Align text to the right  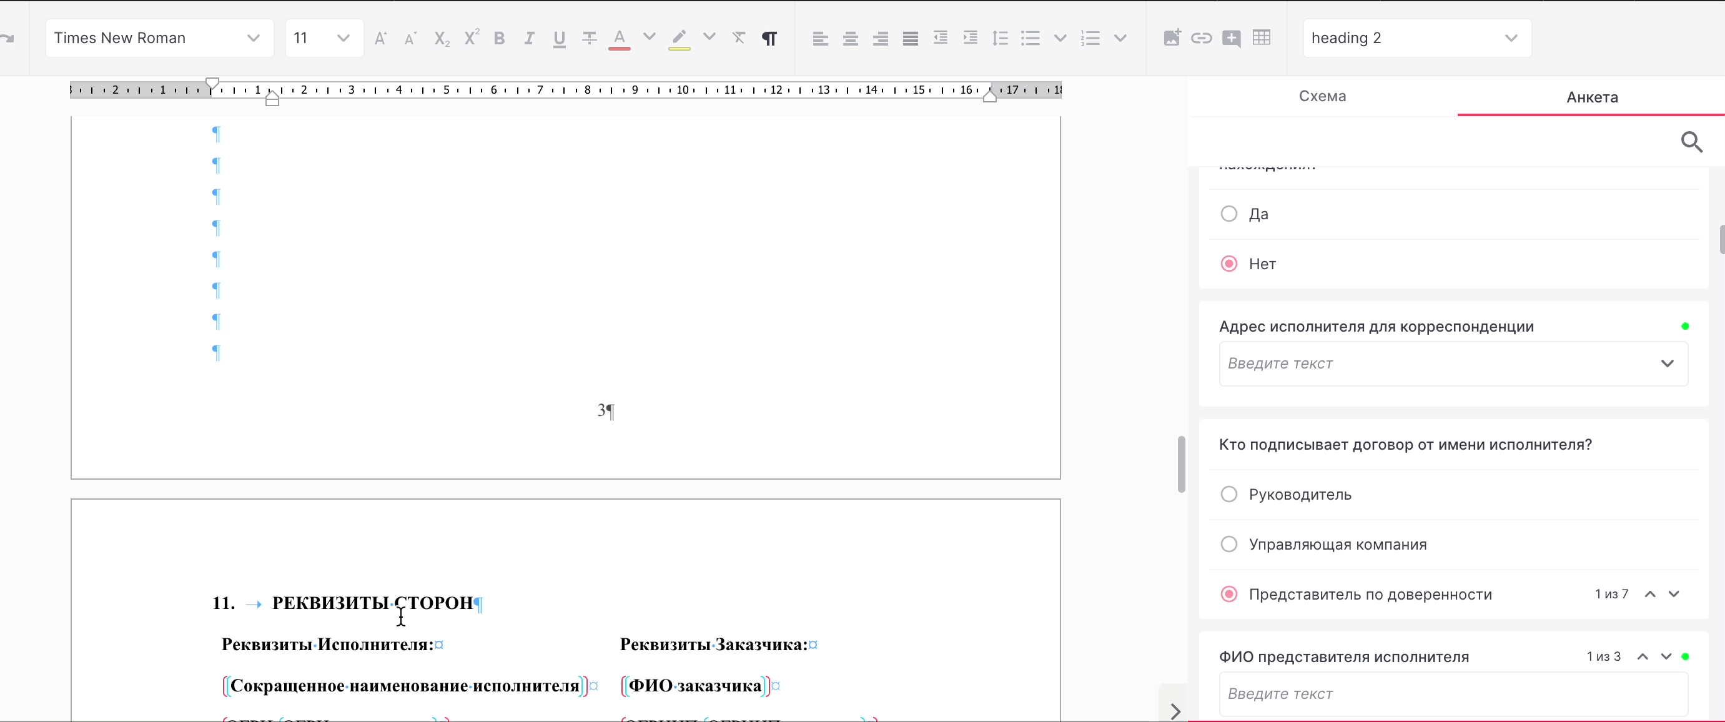tap(881, 38)
